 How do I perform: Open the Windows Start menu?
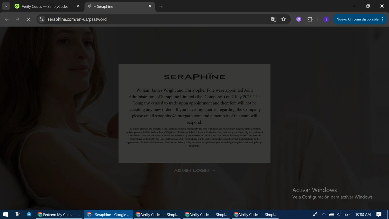[5, 214]
